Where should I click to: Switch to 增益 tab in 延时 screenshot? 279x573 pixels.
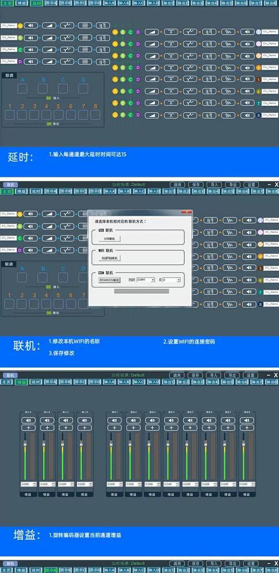22,3
